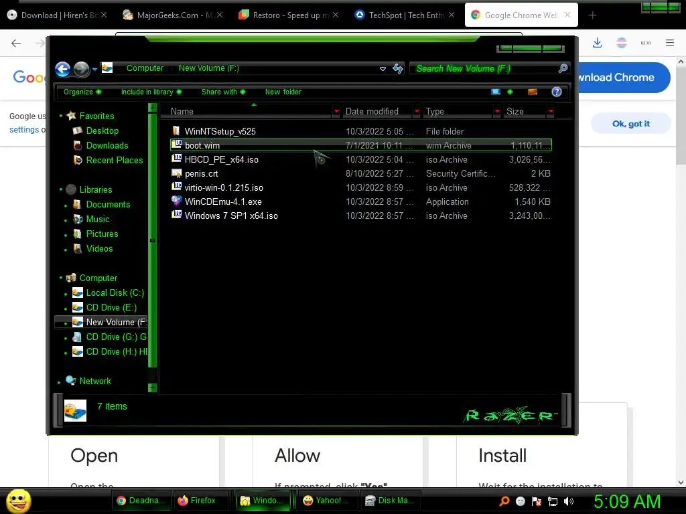Select the WinNTSetup_v525 folder icon
The width and height of the screenshot is (686, 514).
pos(176,131)
